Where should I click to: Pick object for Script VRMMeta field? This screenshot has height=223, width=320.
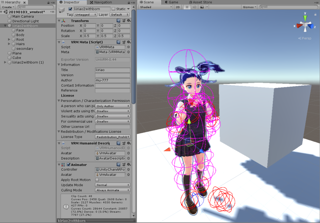pos(128,47)
